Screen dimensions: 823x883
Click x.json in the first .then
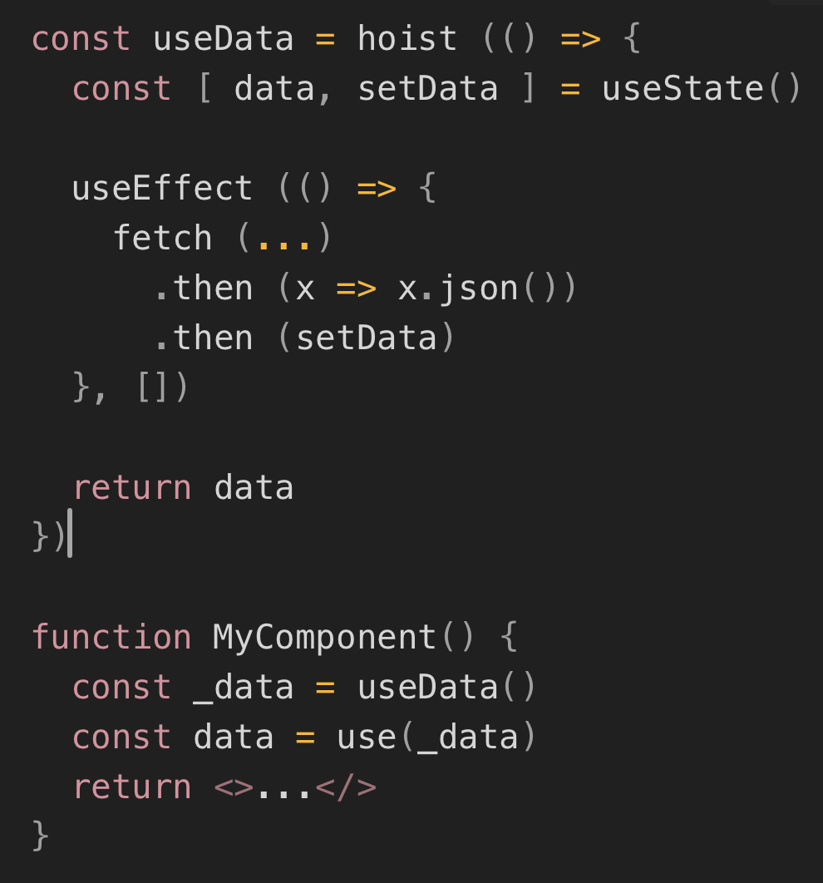coord(457,289)
